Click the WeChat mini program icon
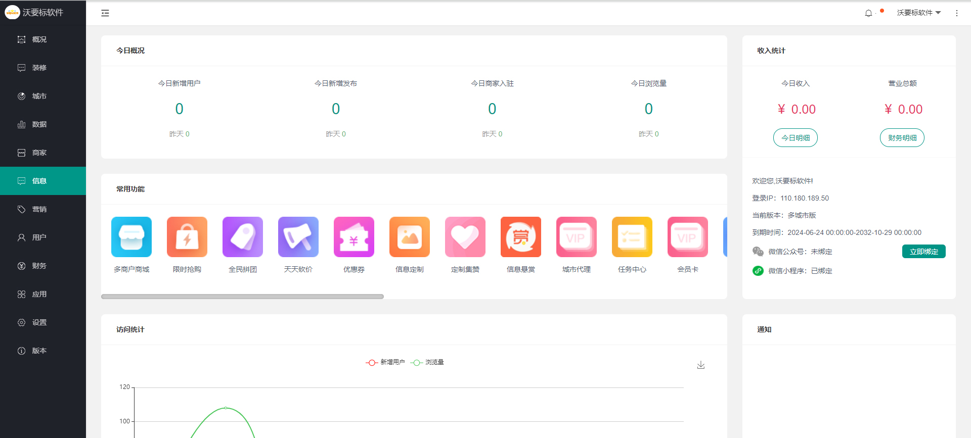Image resolution: width=971 pixels, height=438 pixels. pyautogui.click(x=758, y=271)
